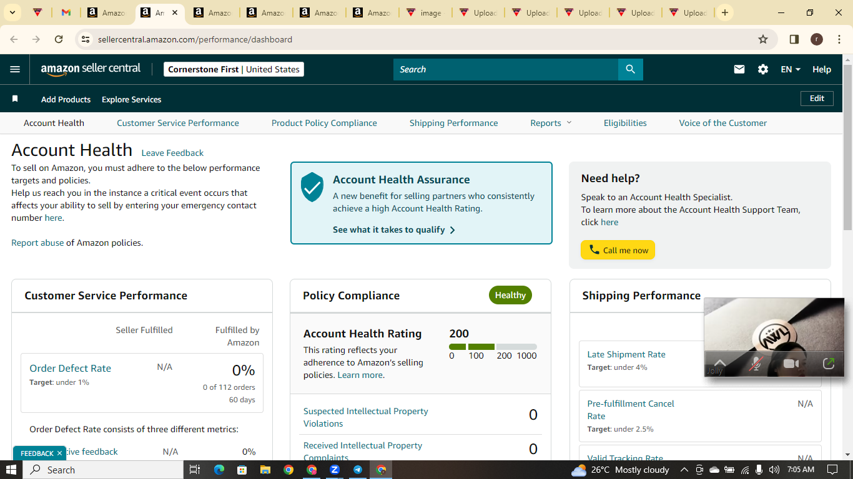
Task: Switch to the "image" browser tab
Action: coord(424,12)
